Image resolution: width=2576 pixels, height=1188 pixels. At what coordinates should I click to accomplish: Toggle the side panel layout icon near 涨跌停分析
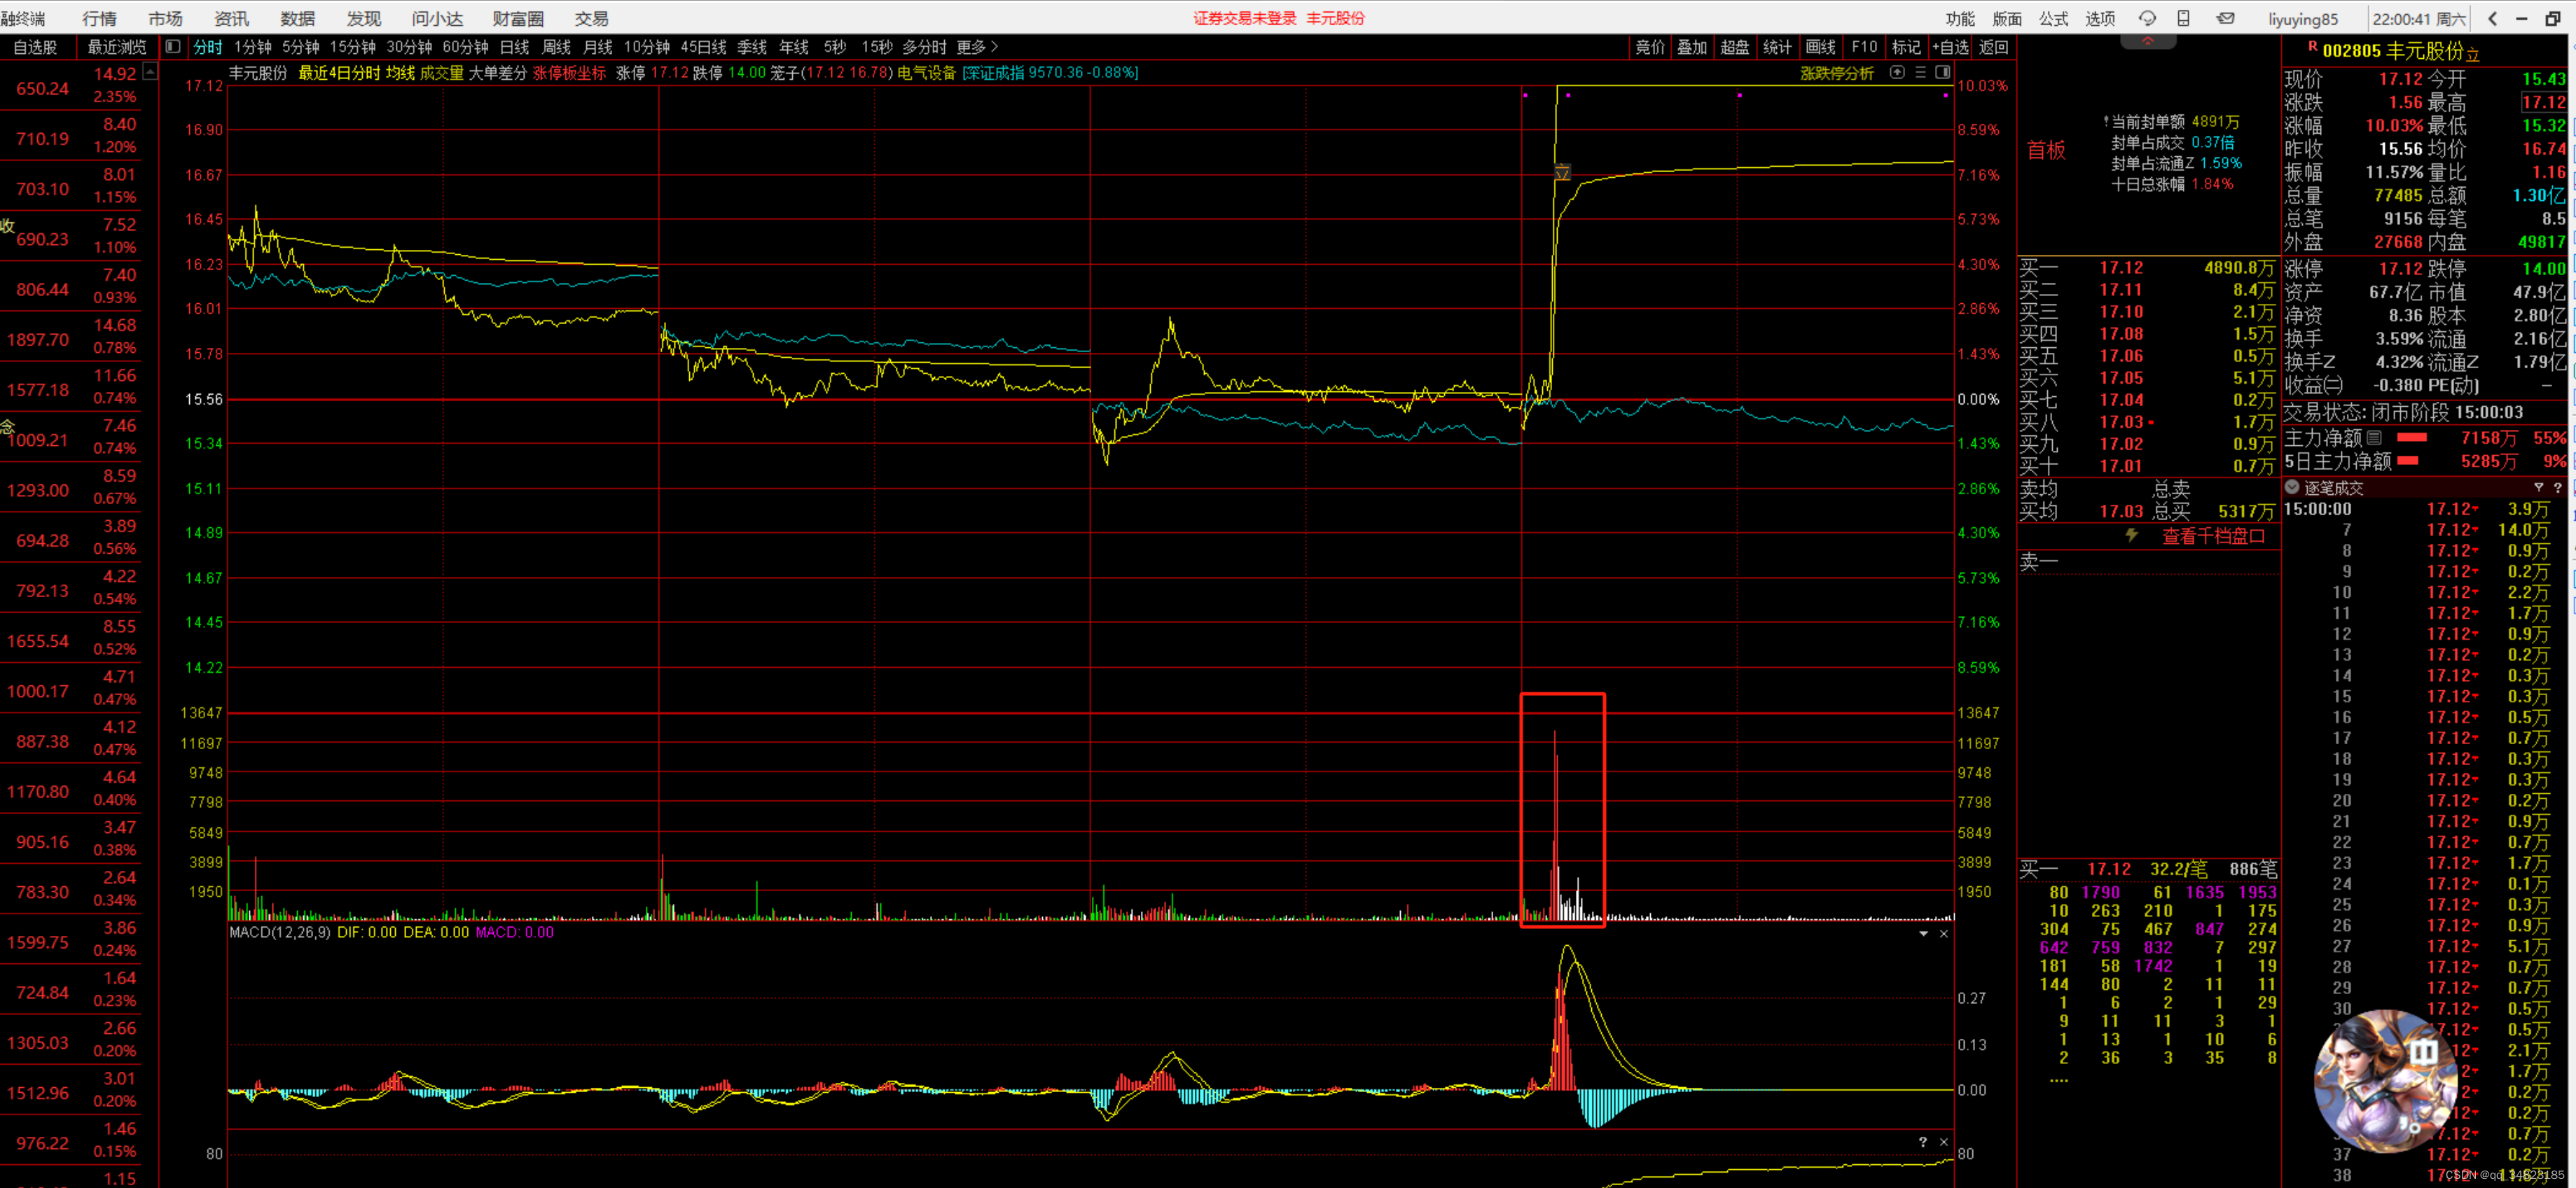click(x=1942, y=72)
